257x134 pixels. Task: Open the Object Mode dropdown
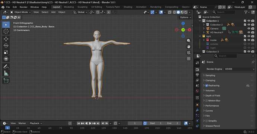[20, 12]
